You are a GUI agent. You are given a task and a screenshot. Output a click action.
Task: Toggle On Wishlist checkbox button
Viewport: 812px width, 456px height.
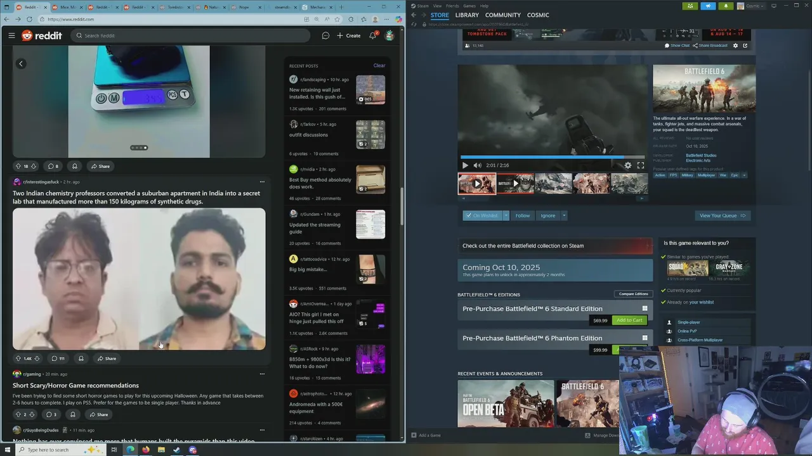point(482,215)
